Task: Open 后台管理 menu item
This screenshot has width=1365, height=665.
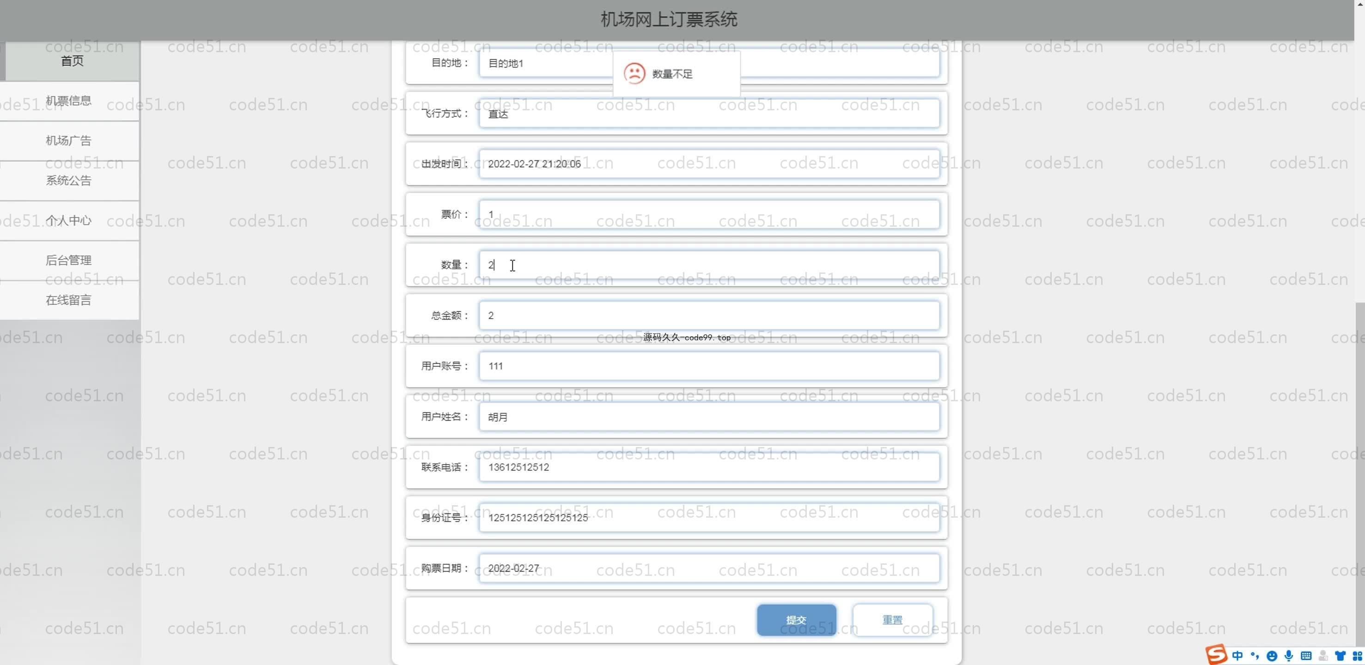Action: pos(69,260)
